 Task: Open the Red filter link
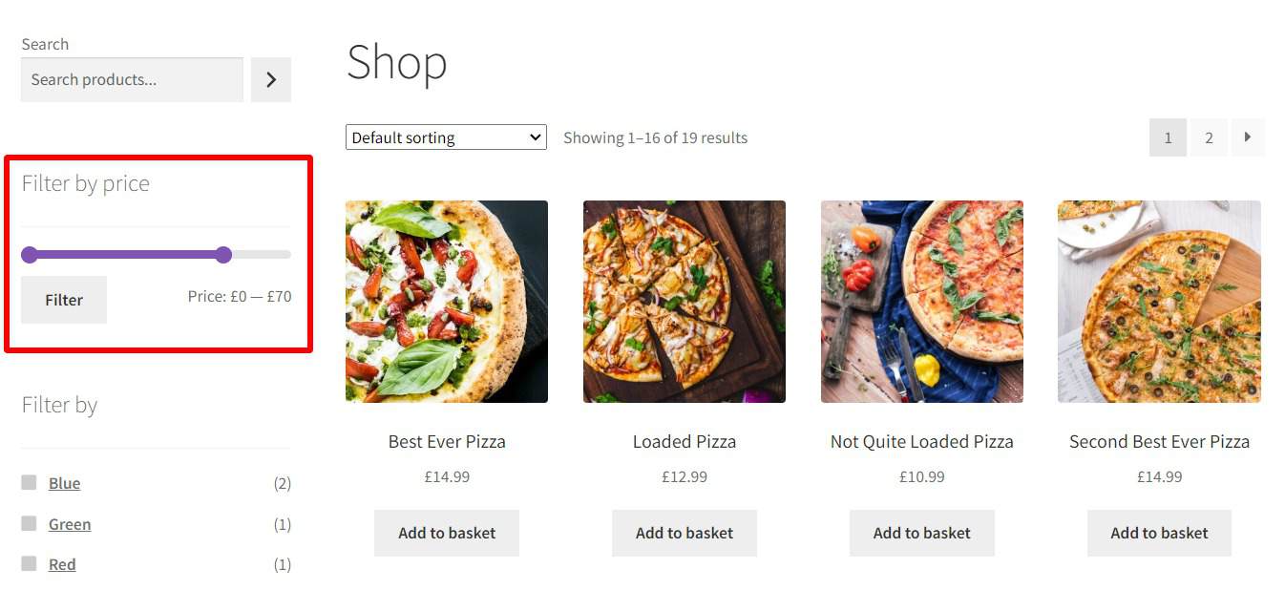click(61, 563)
